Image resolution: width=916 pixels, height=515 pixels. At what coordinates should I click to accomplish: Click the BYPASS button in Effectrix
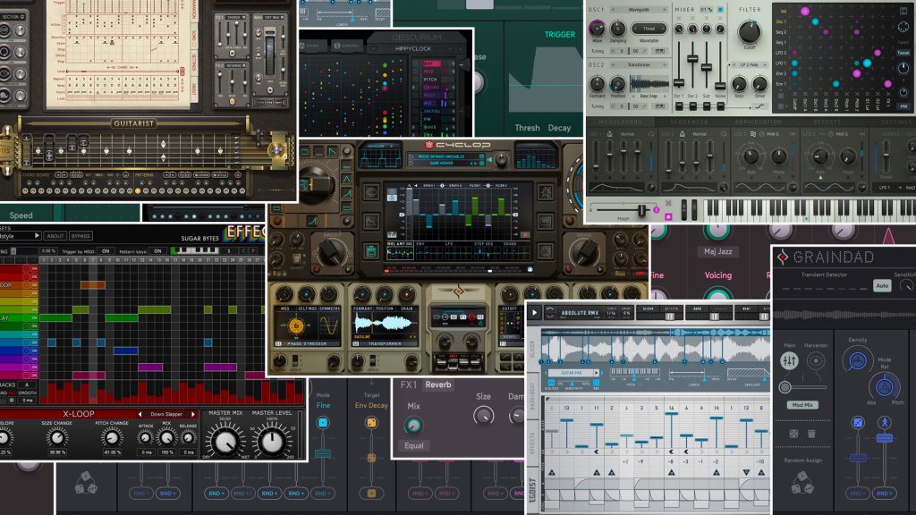[81, 236]
